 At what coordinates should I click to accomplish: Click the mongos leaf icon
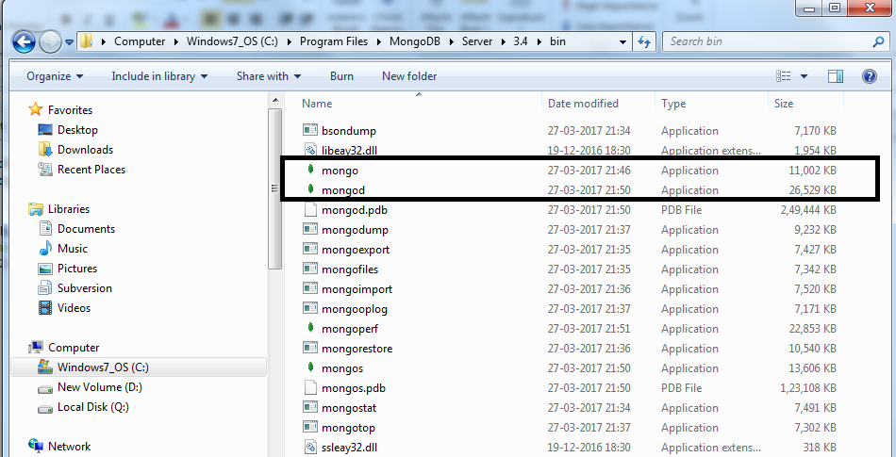309,367
